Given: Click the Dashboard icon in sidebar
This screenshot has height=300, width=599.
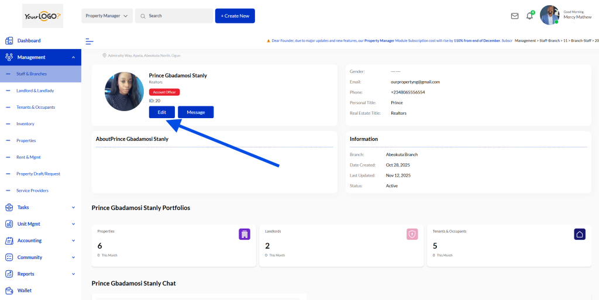Looking at the screenshot, I should coord(9,41).
